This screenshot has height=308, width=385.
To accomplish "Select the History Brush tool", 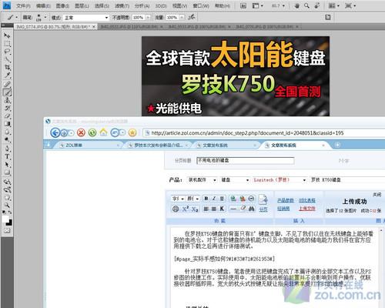I will pyautogui.click(x=7, y=108).
